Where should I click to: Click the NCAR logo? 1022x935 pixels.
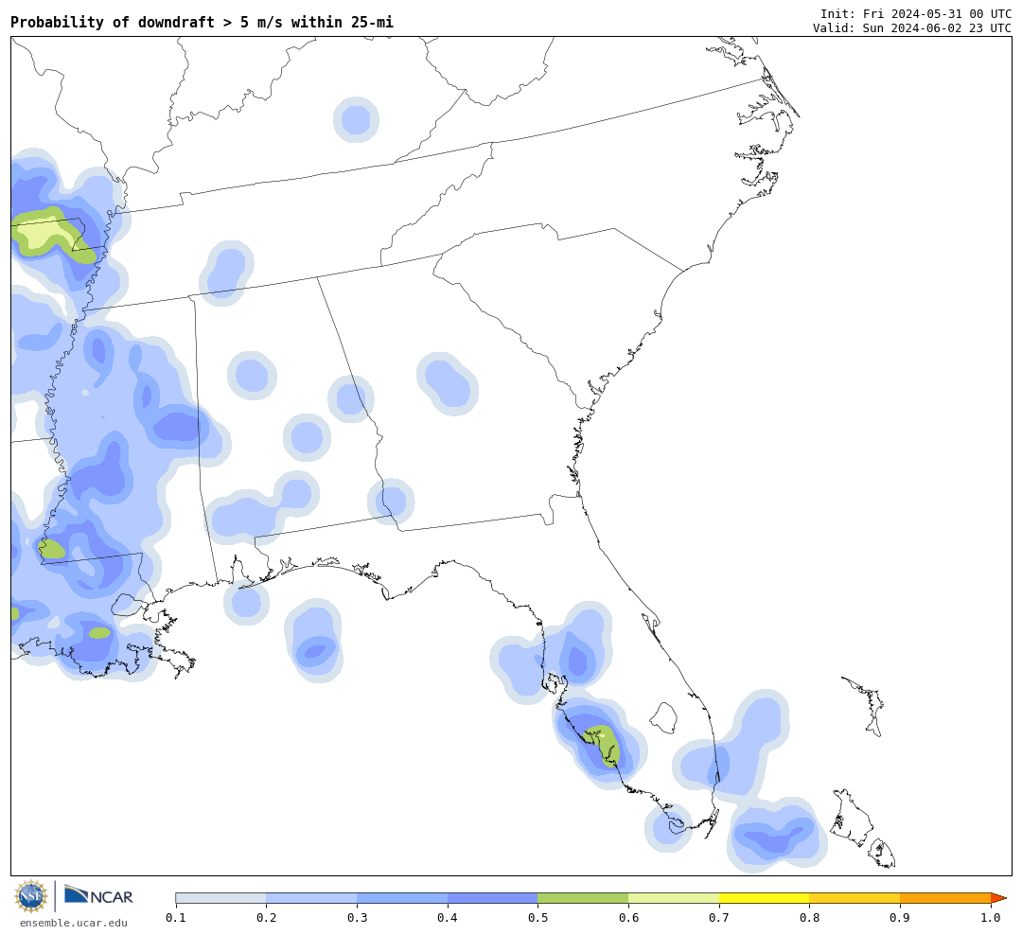click(x=99, y=895)
